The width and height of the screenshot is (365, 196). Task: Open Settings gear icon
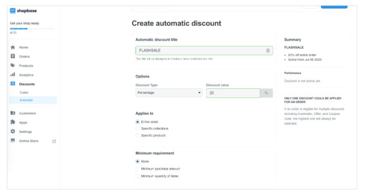(13, 131)
